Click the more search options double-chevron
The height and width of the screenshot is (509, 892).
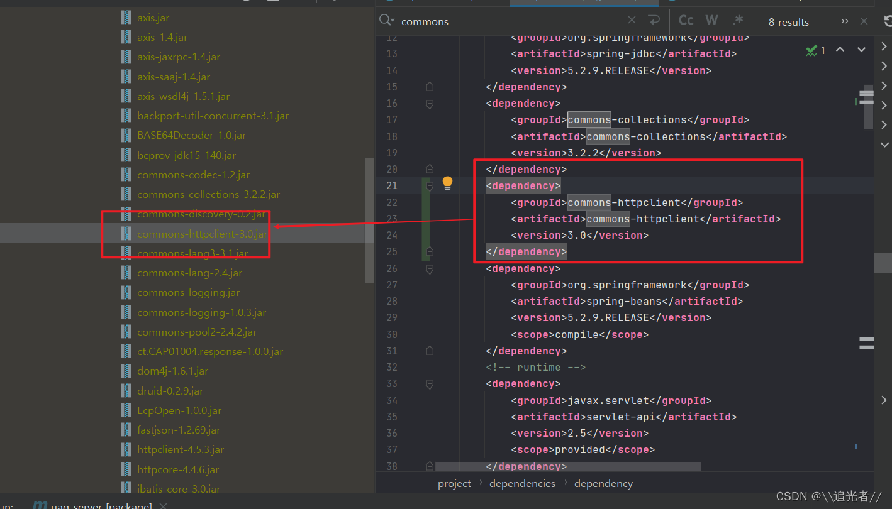coord(844,21)
